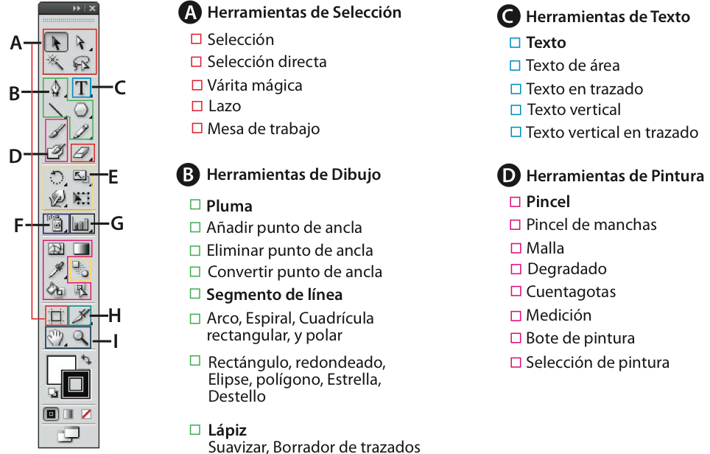
Task: Pick the Type tool
Action: click(83, 88)
